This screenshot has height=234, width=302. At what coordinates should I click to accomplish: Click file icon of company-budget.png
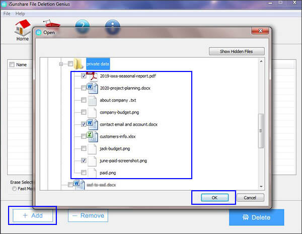tap(92, 113)
